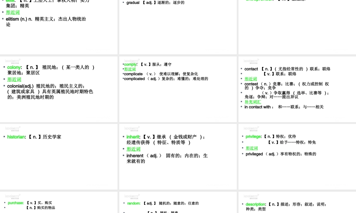Click 形近词 link in the inherit slide
This screenshot has width=356, height=213.
(x=133, y=149)
